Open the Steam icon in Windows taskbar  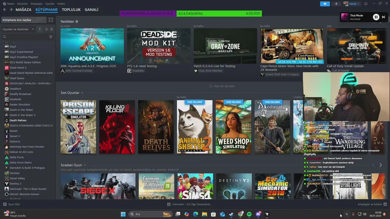(x=231, y=214)
